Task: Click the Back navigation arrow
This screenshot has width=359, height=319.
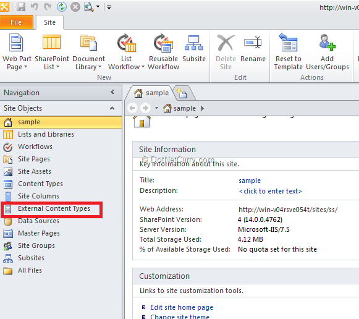Action: pos(132,108)
